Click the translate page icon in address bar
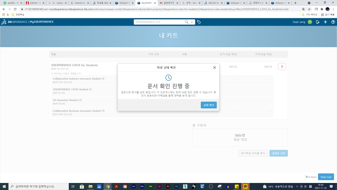The height and width of the screenshot is (190, 337). click(x=303, y=9)
